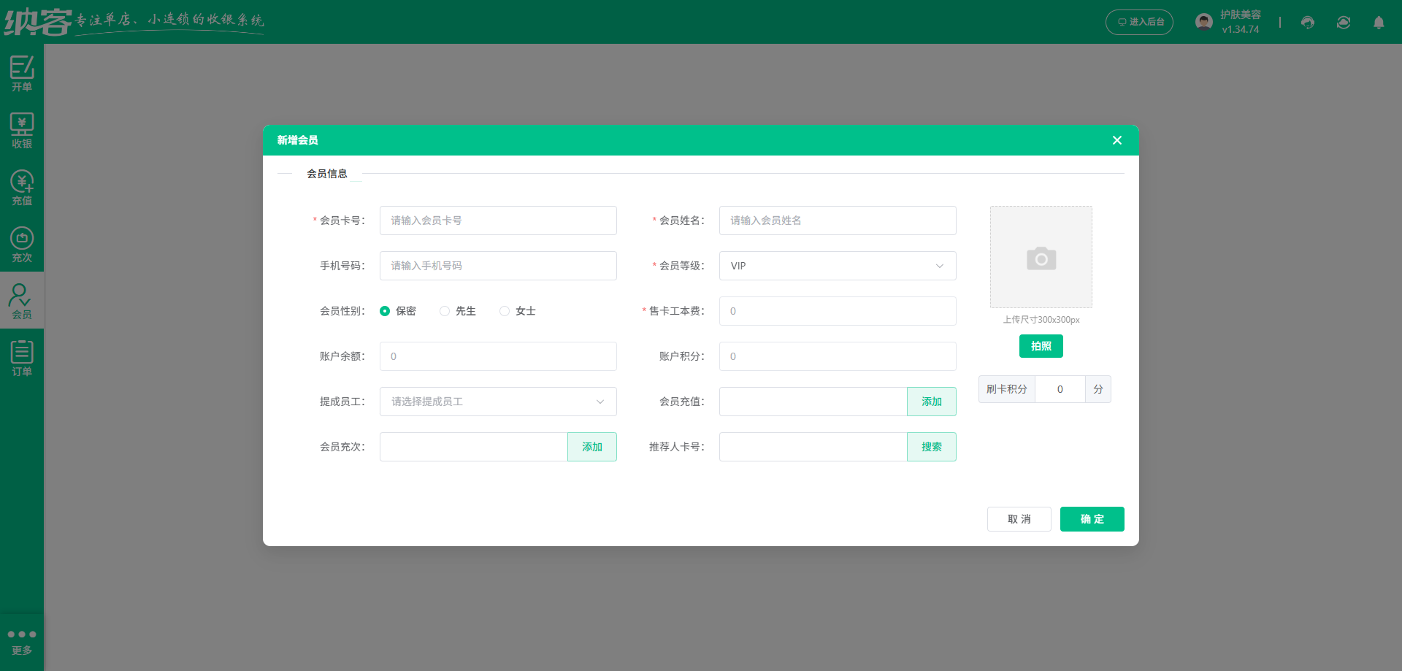Click the 进入后台 button
1402x671 pixels.
[1139, 22]
